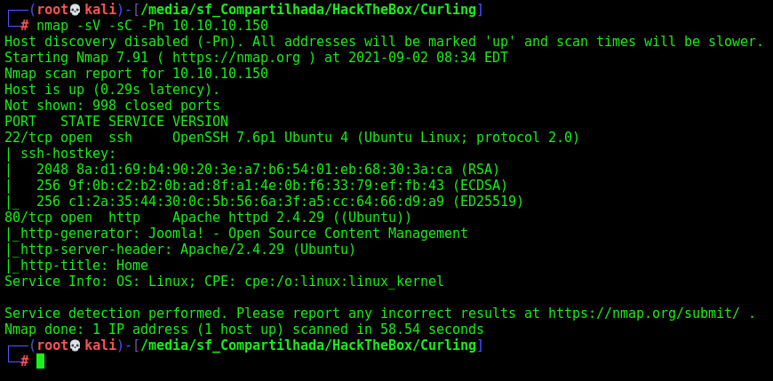Click the ED25519 hostkey fingerprint line

coord(280,202)
